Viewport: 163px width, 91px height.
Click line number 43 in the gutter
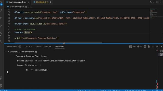tap(9, 32)
